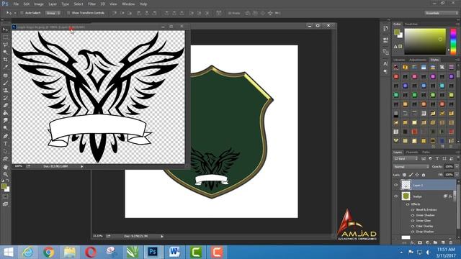Hide Layer 1 using its eye icon
Image resolution: width=461 pixels, height=259 pixels.
point(395,185)
